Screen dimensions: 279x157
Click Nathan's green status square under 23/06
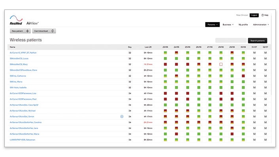pyautogui.click(x=165, y=53)
